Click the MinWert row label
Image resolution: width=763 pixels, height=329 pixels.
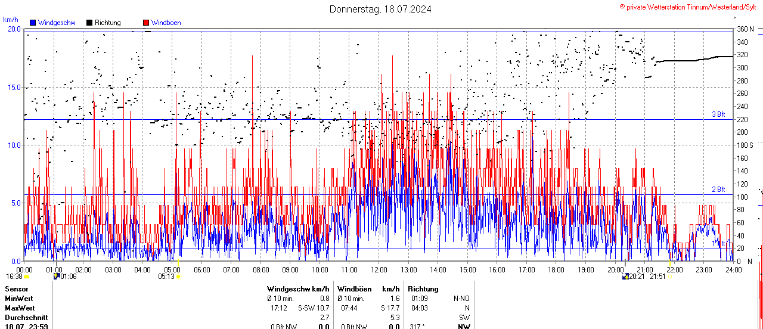(19, 299)
